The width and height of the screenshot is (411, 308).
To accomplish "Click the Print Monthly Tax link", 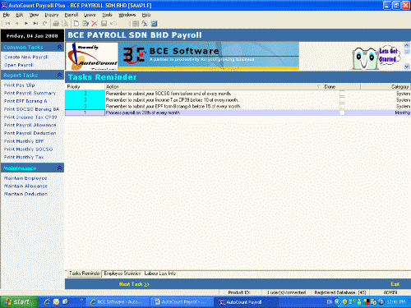I will (24, 157).
